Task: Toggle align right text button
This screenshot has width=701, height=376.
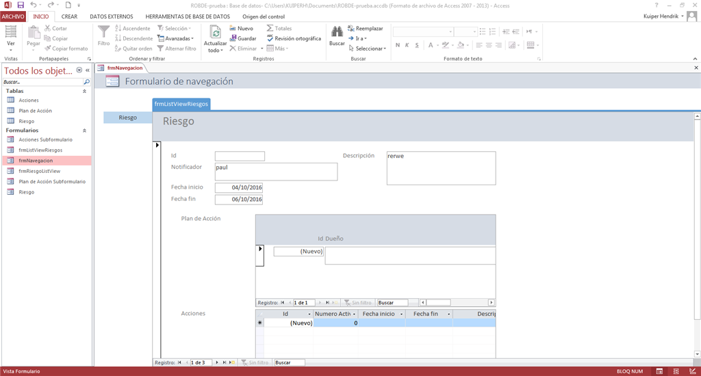Action: (498, 45)
